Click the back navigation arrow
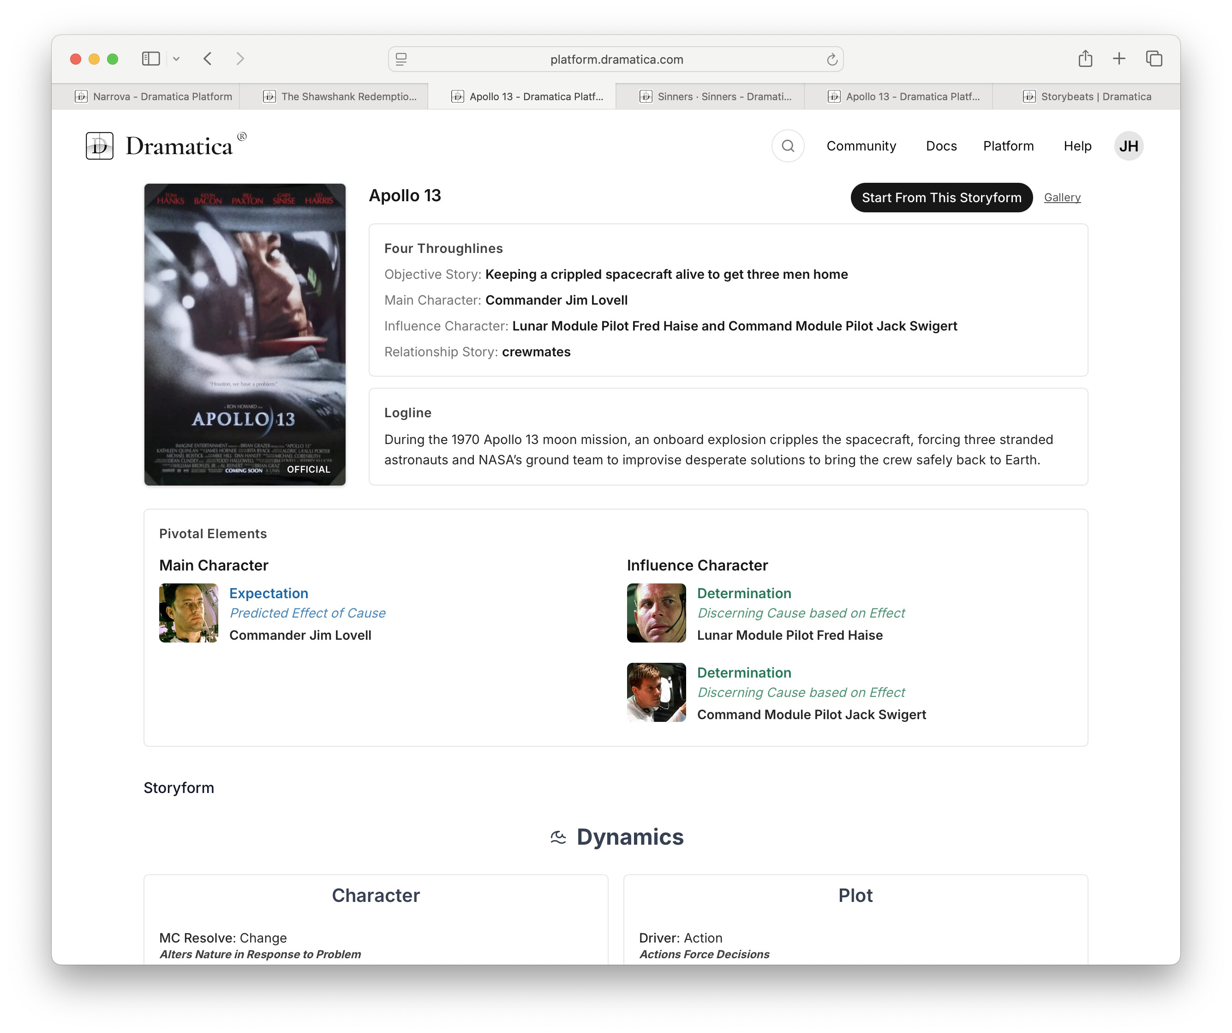Screen dimensions: 1232x1033 [208, 59]
